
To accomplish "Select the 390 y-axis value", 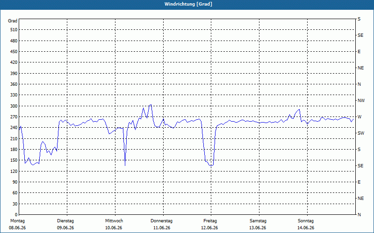I will (14, 73).
